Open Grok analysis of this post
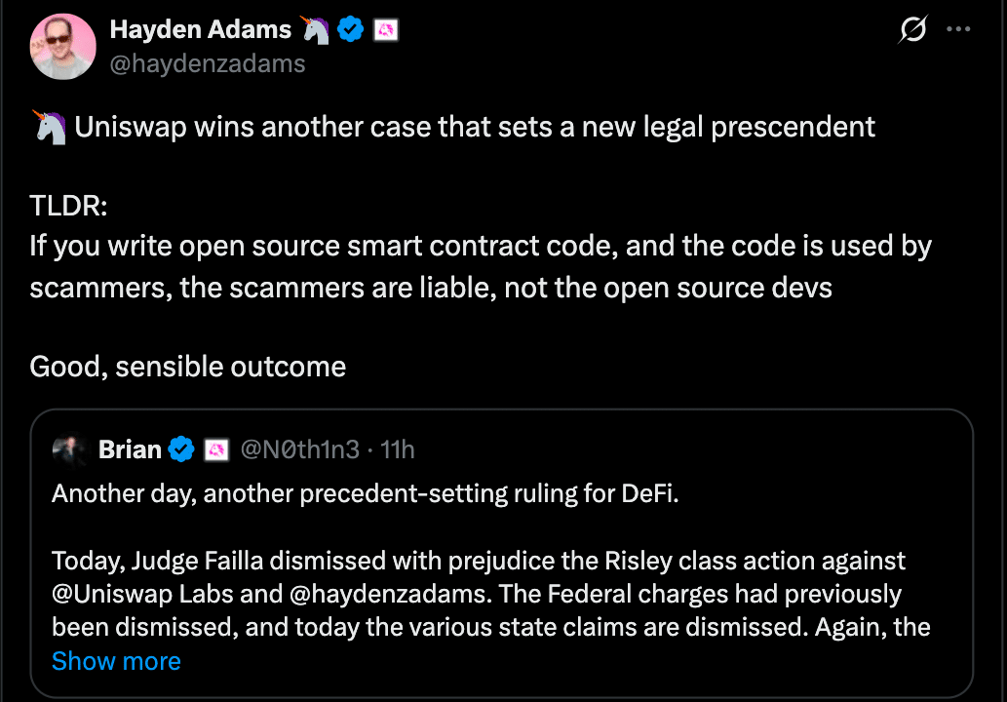This screenshot has width=1007, height=702. (x=911, y=30)
